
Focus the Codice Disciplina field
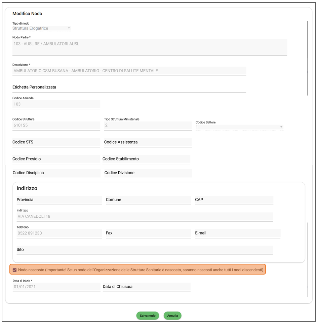[x=56, y=173]
